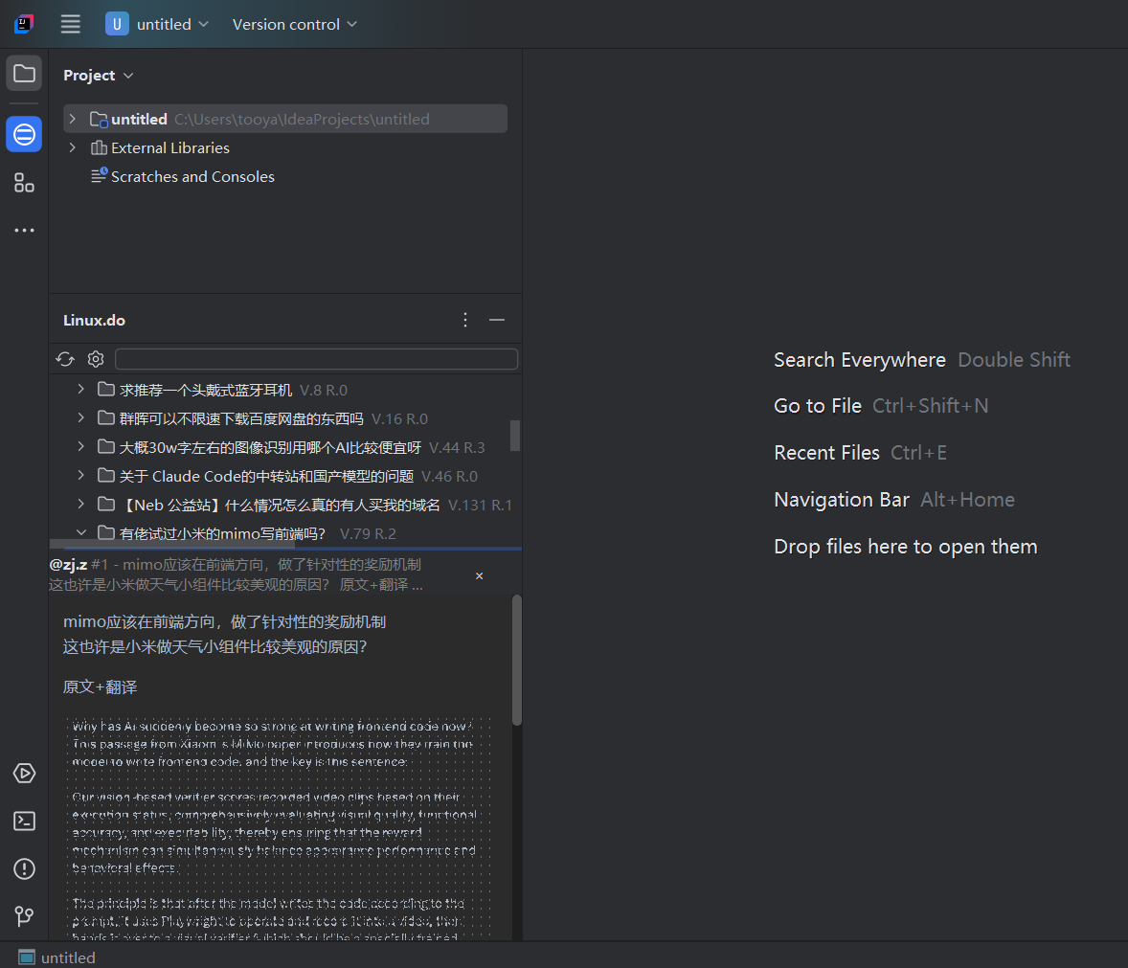1128x968 pixels.
Task: Click the Go to File hint text
Action: pyautogui.click(x=817, y=406)
